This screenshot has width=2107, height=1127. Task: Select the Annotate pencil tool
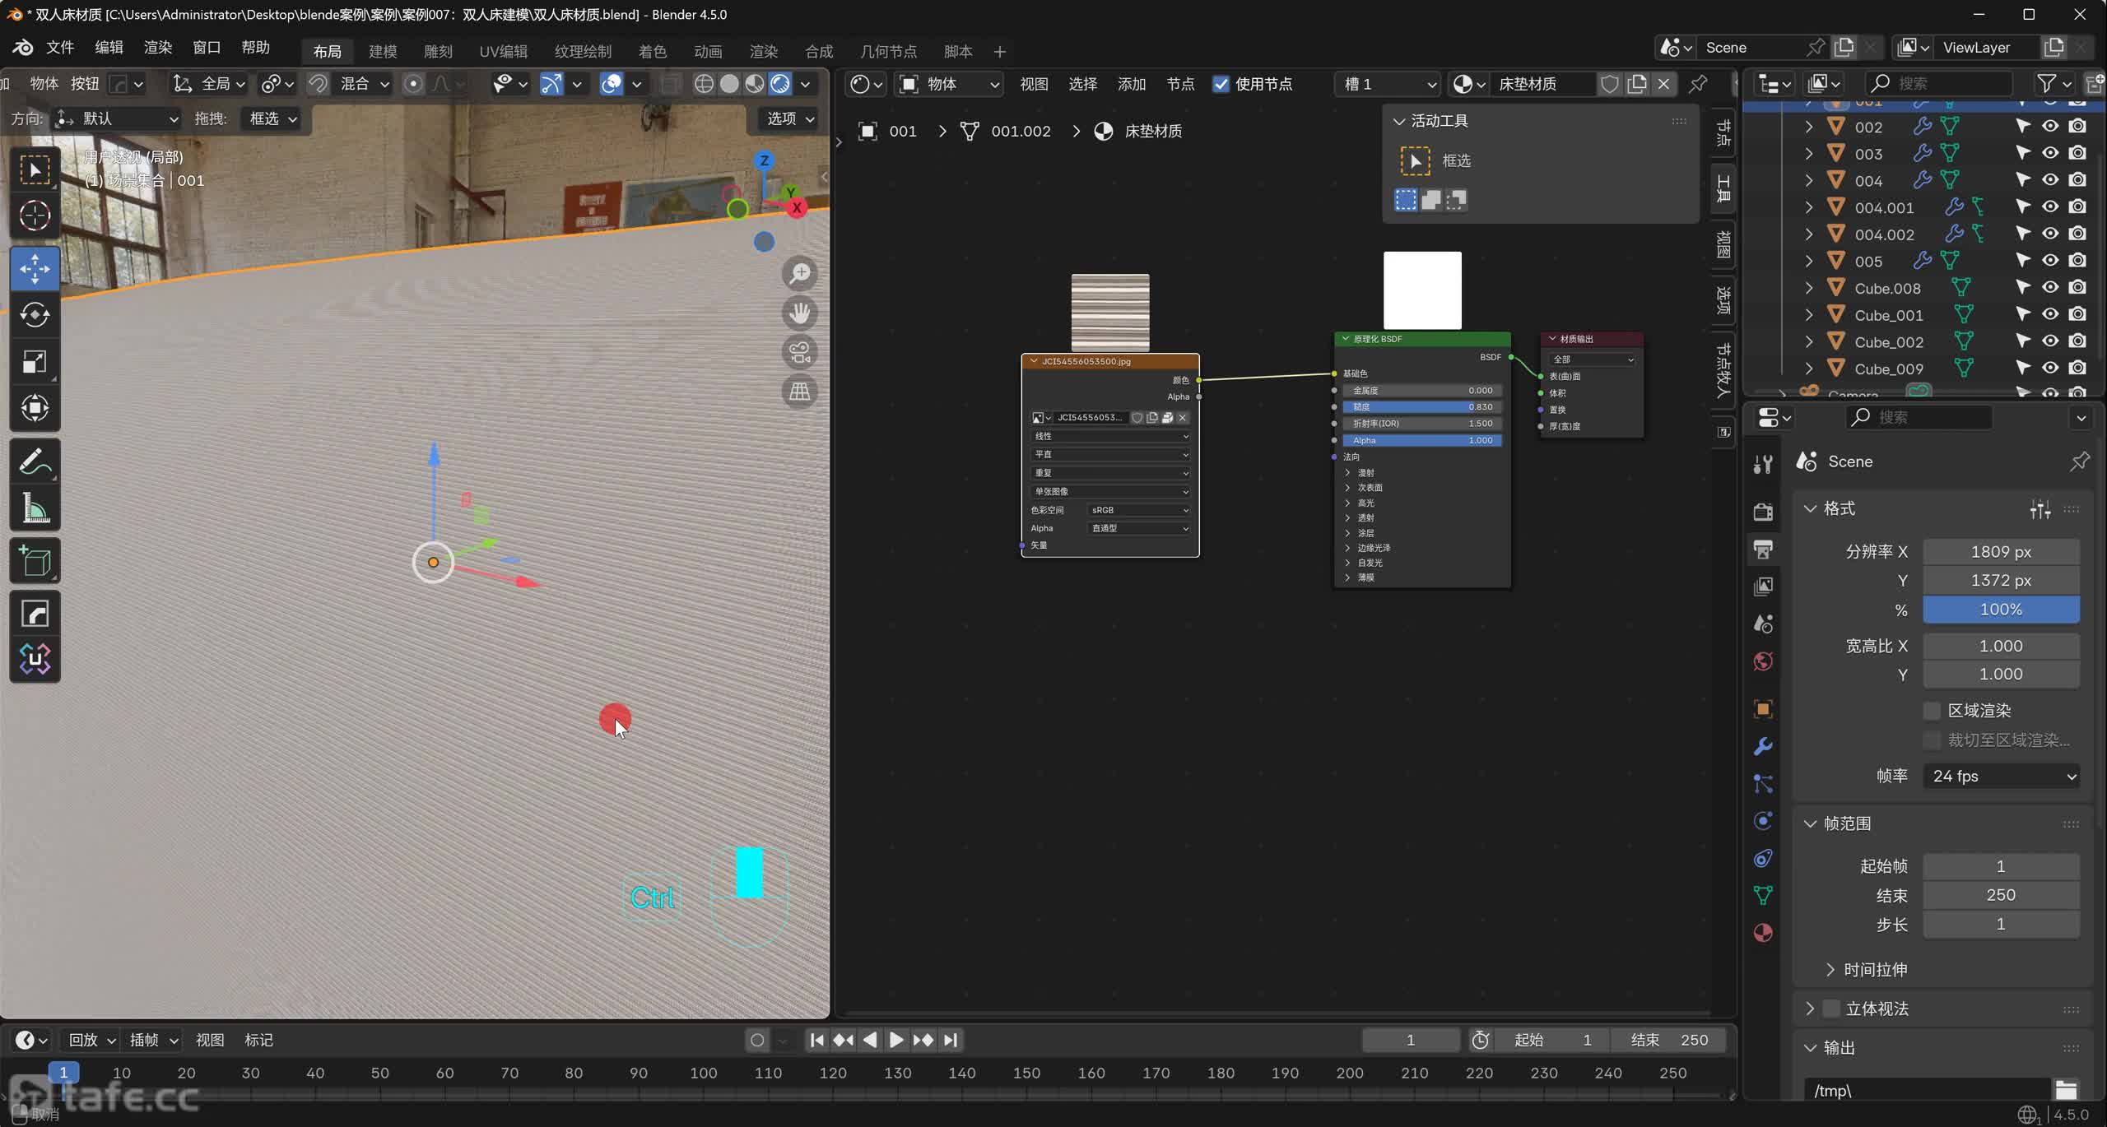coord(35,462)
